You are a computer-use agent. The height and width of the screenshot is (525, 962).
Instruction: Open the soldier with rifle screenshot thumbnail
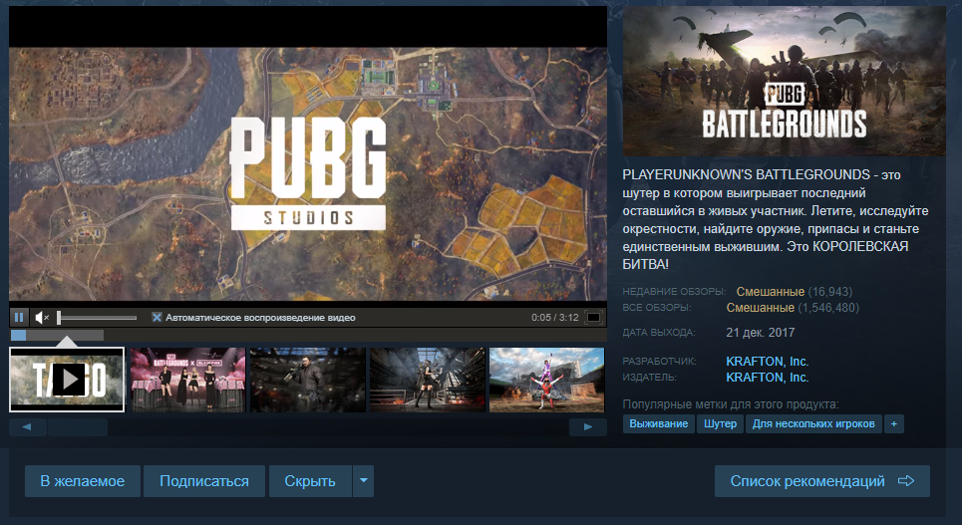(x=307, y=380)
